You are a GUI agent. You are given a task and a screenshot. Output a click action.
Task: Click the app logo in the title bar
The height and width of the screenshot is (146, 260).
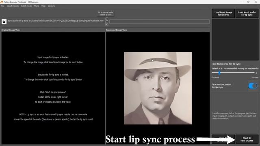(x=2, y=2)
